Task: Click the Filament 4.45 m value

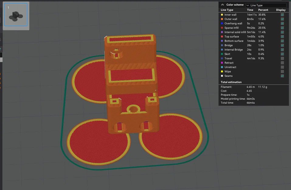Action: (x=251, y=87)
